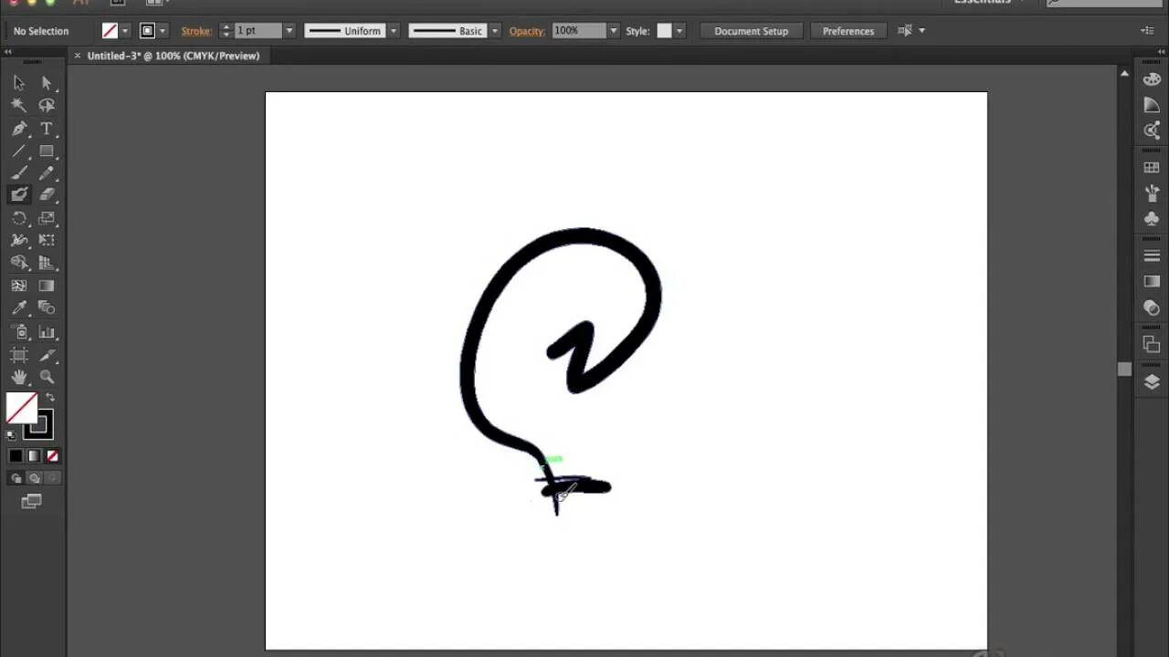The image size is (1169, 657).
Task: Open the Basic brush definition dropdown
Action: [x=493, y=30]
